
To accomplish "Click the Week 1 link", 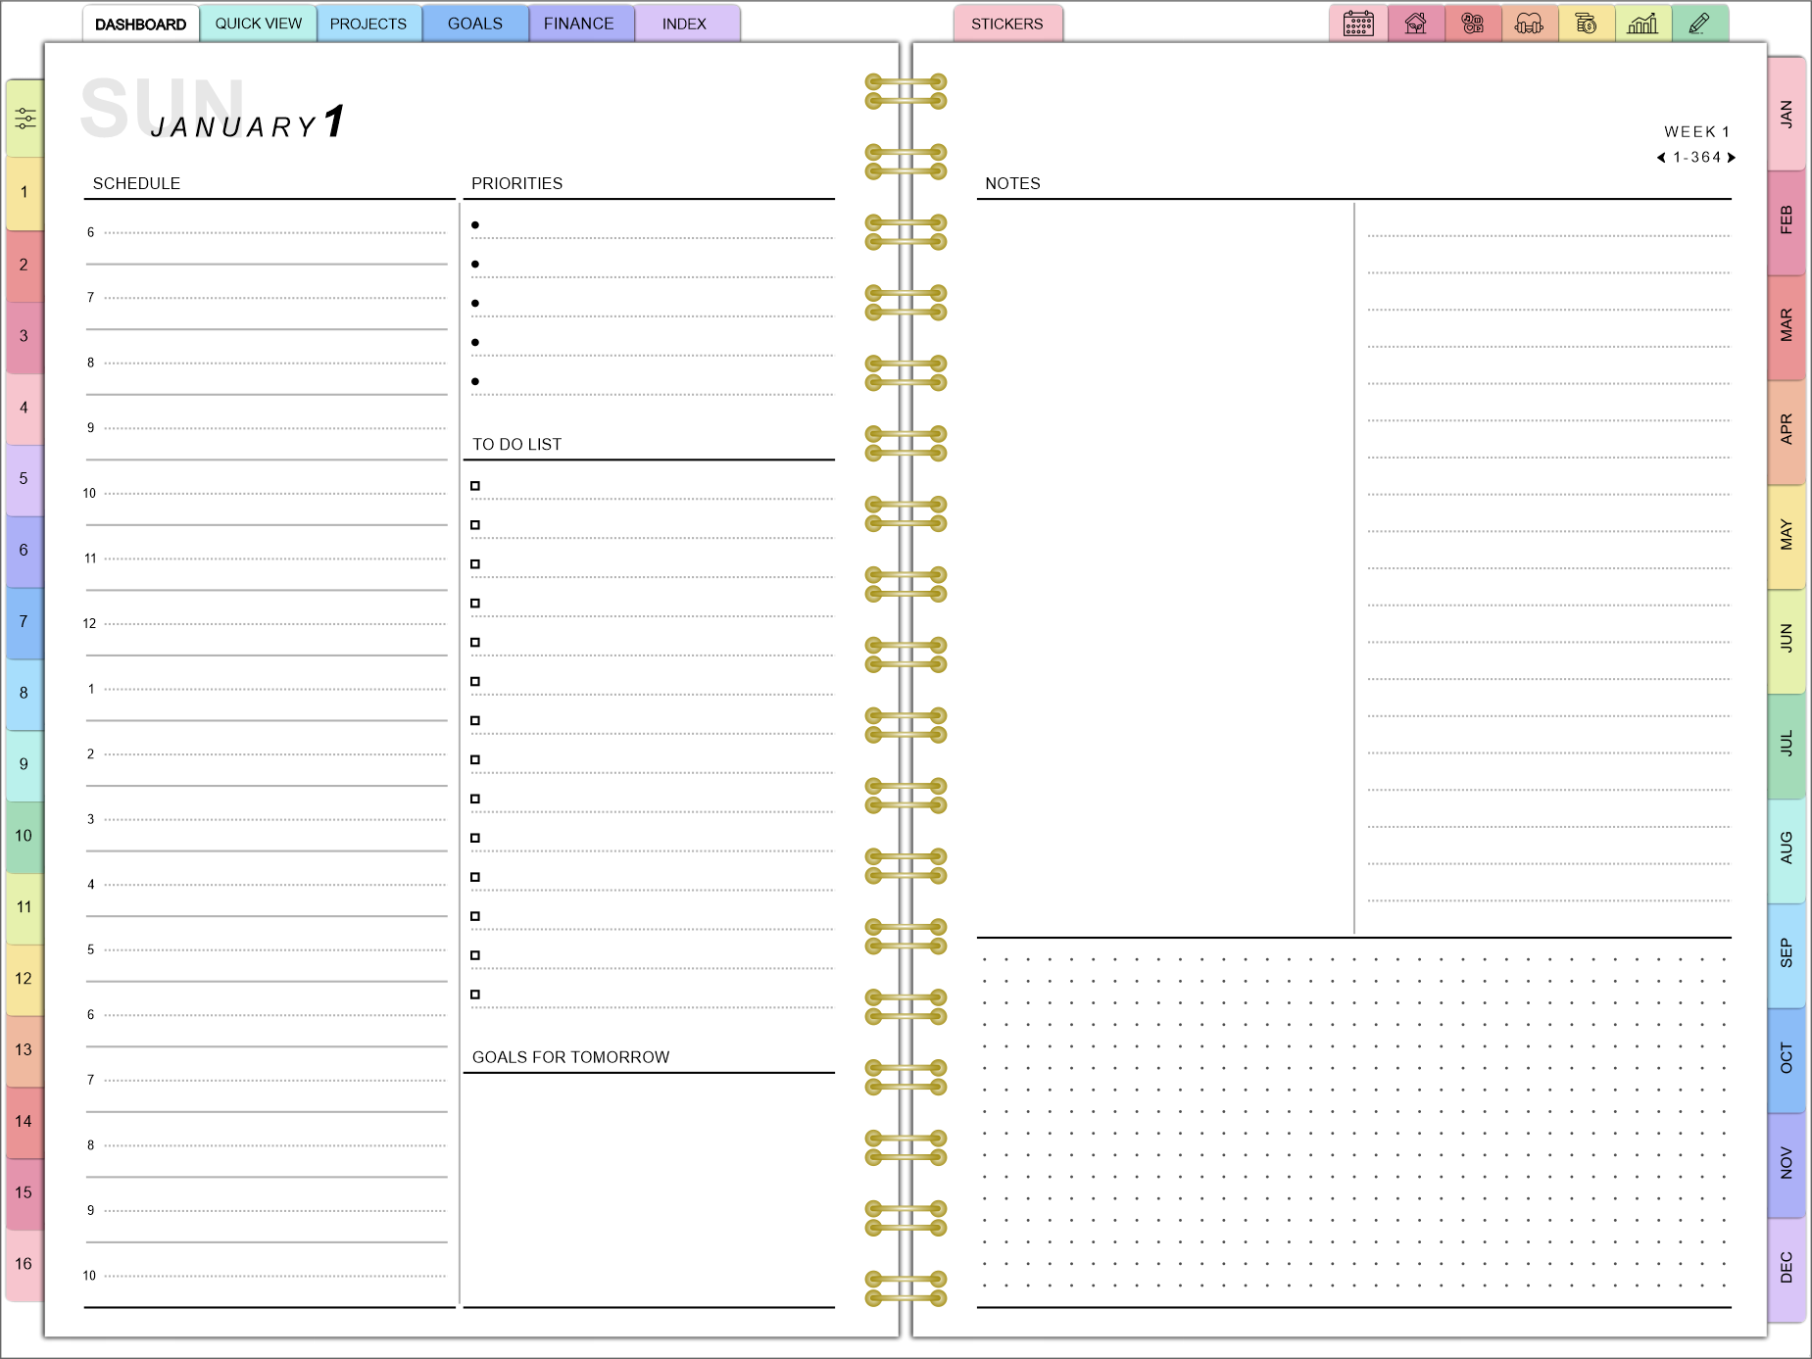I will [1696, 131].
